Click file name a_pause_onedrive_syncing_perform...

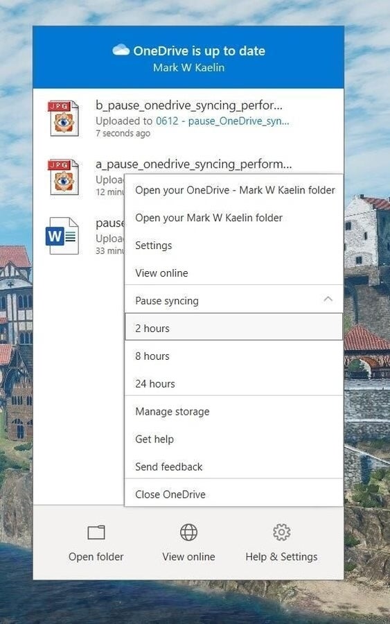[x=193, y=164]
